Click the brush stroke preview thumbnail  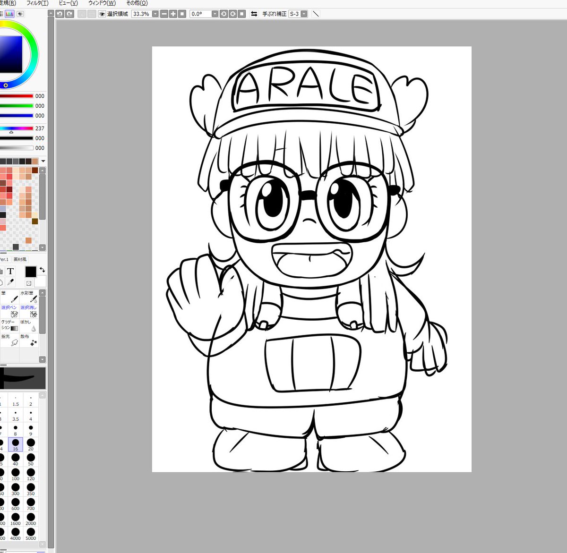[23, 378]
